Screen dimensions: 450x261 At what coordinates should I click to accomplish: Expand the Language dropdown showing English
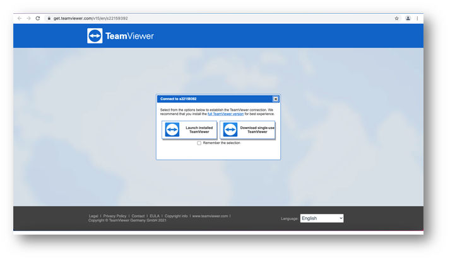322,218
